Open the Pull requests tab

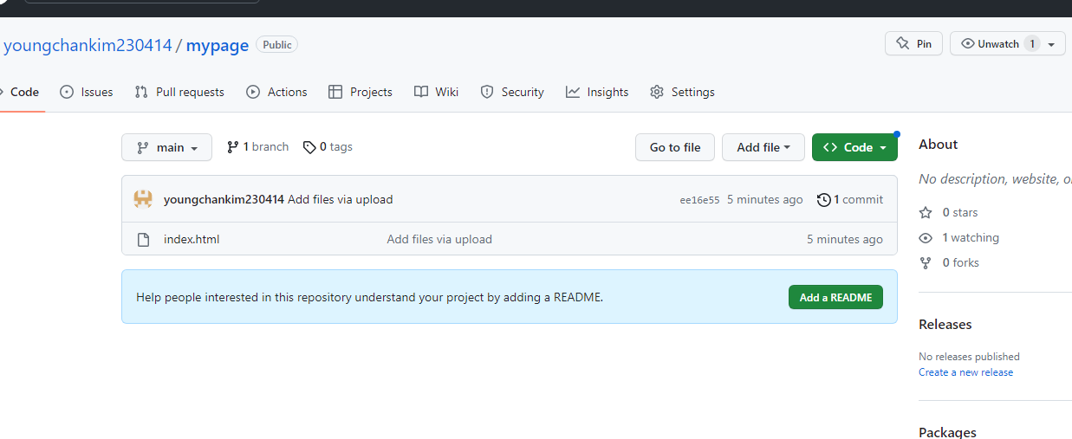click(179, 92)
